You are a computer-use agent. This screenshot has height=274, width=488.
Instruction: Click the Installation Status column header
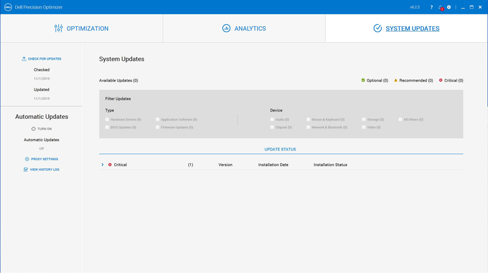point(330,164)
